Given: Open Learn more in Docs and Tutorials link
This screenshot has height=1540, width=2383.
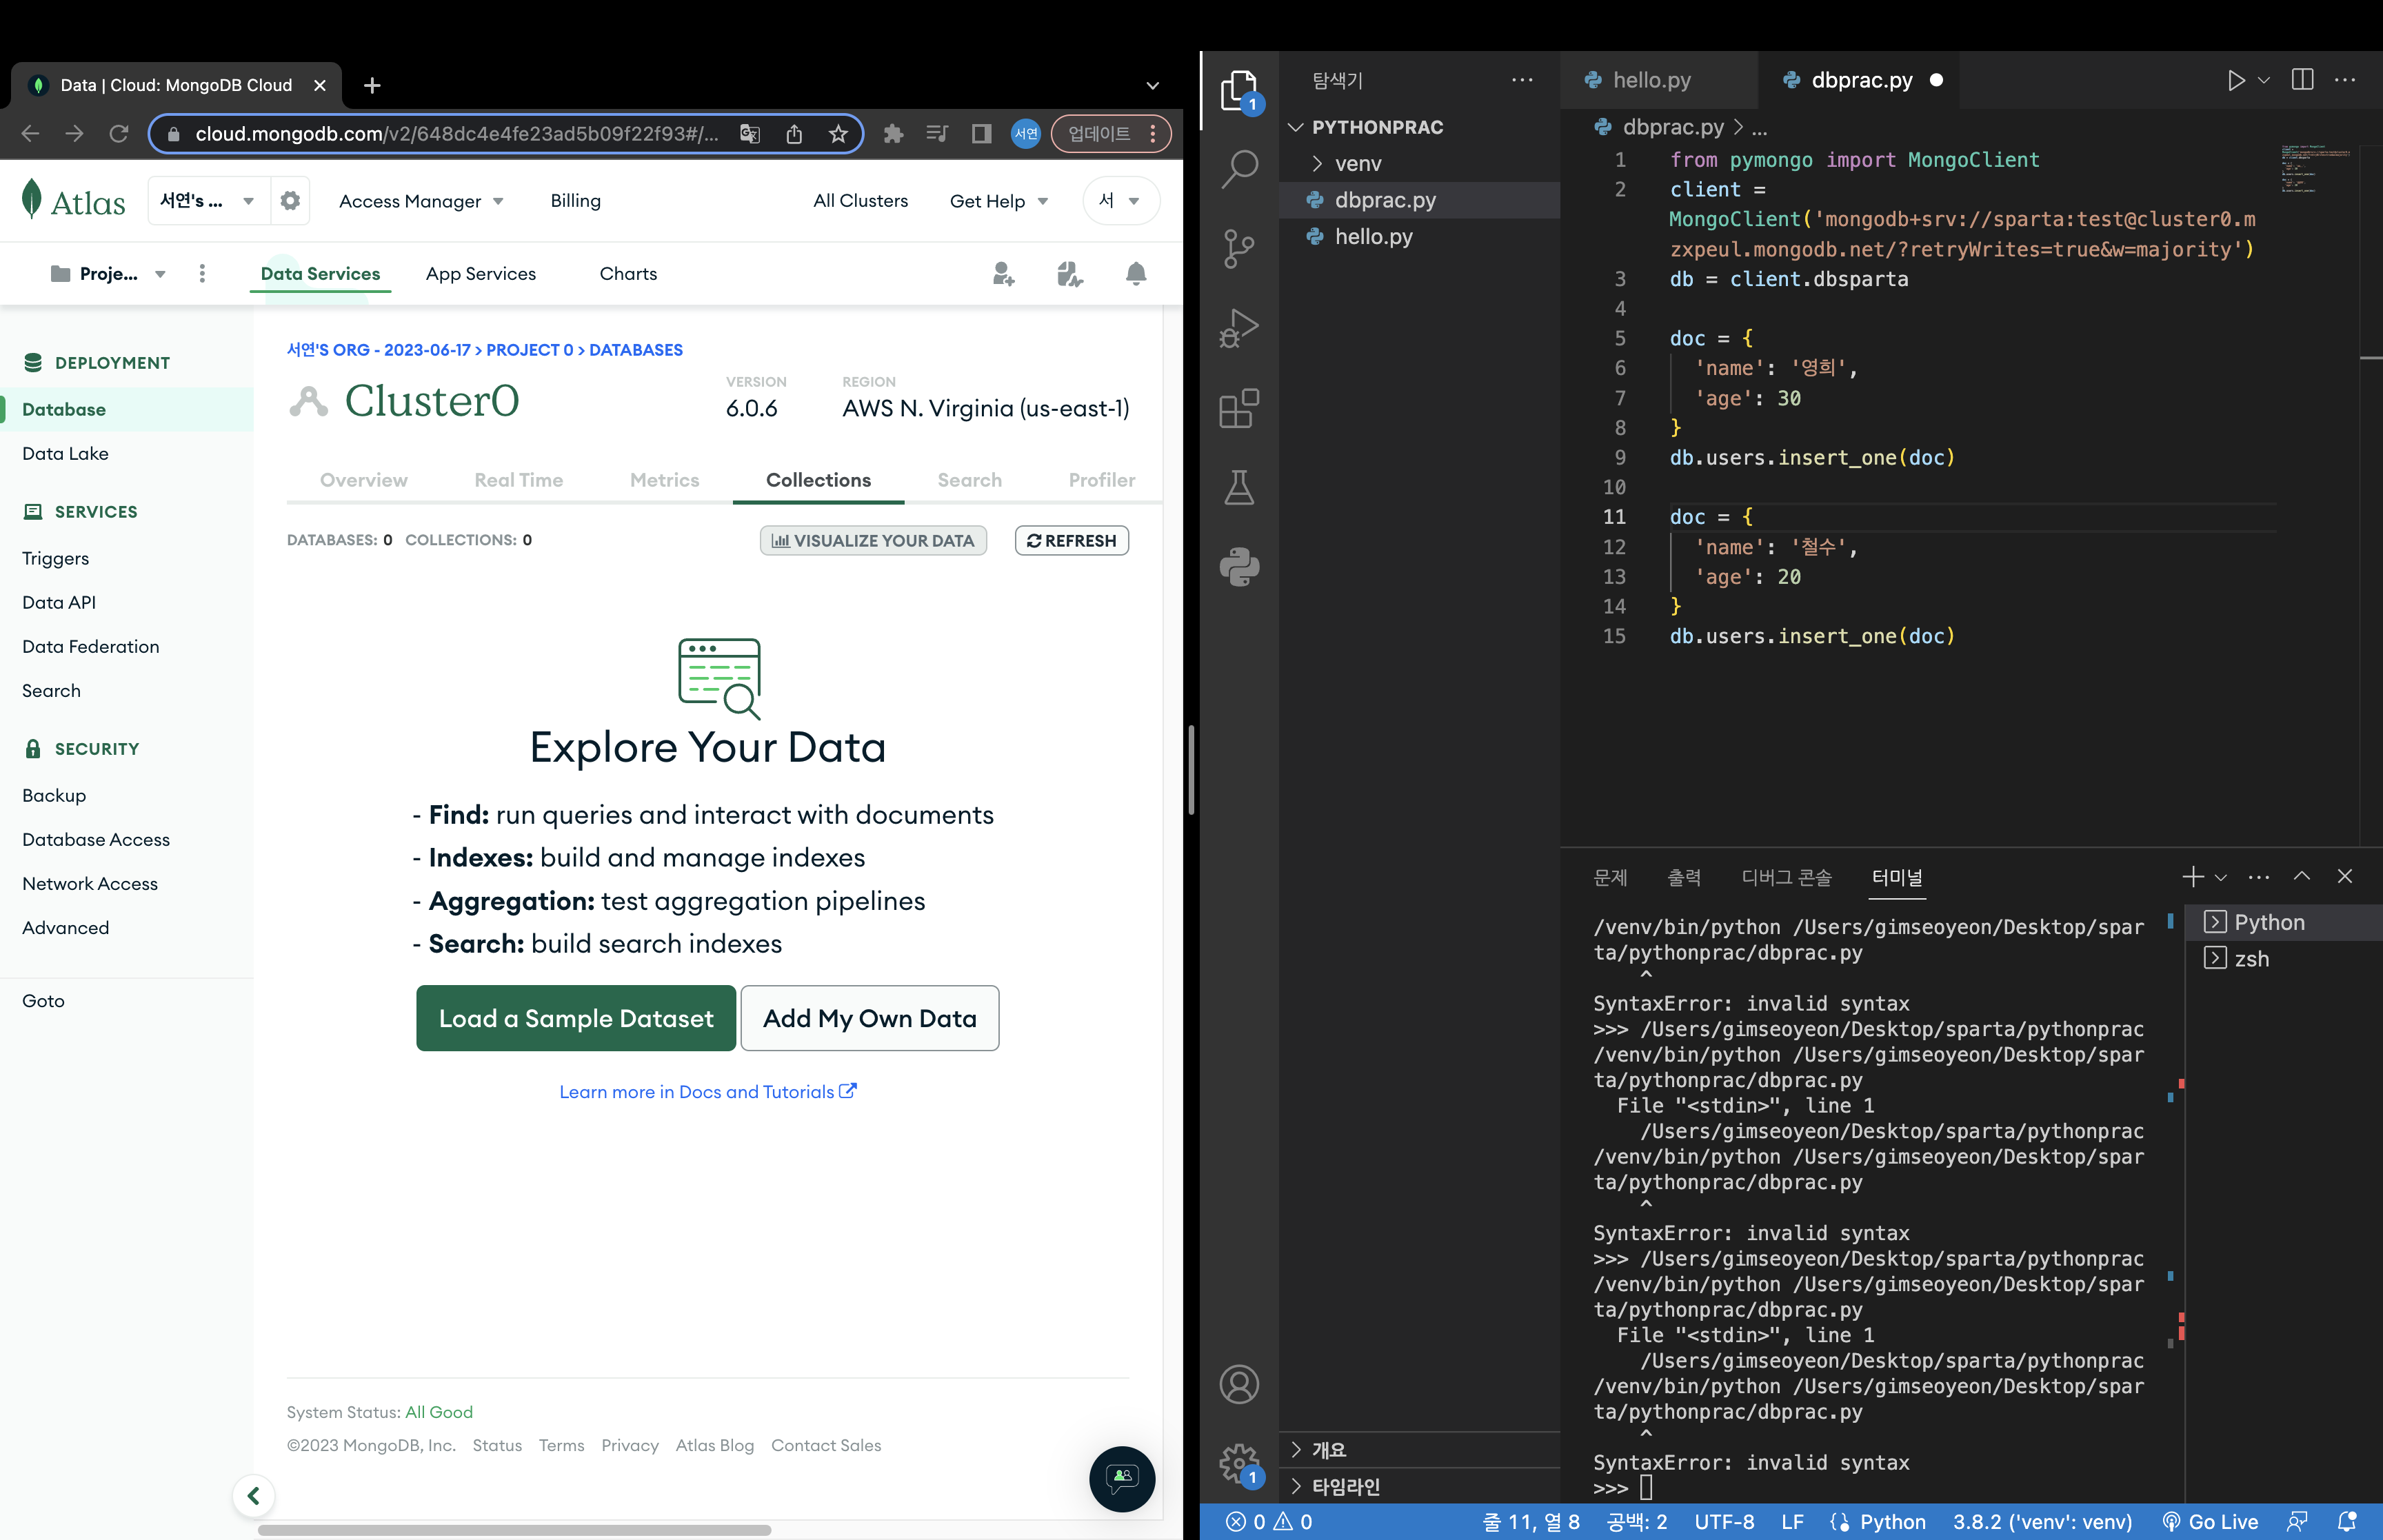Looking at the screenshot, I should (x=707, y=1092).
